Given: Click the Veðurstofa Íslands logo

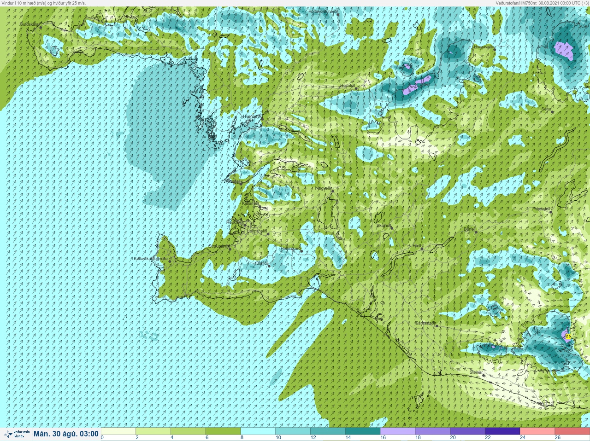Looking at the screenshot, I should click(x=16, y=434).
